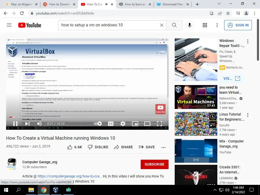
Task: Start voice search with the microphone
Action: [190, 25]
